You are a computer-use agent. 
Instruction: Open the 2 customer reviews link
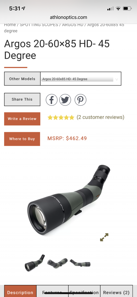pos(101,117)
